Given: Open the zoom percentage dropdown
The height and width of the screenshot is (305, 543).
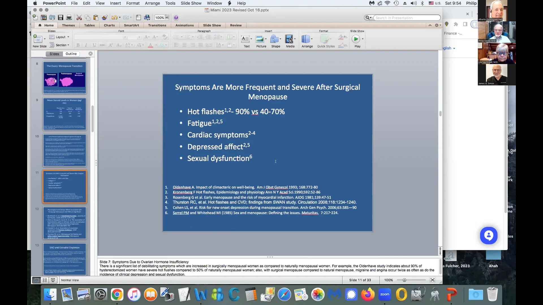Looking at the screenshot, I should pyautogui.click(x=167, y=18).
